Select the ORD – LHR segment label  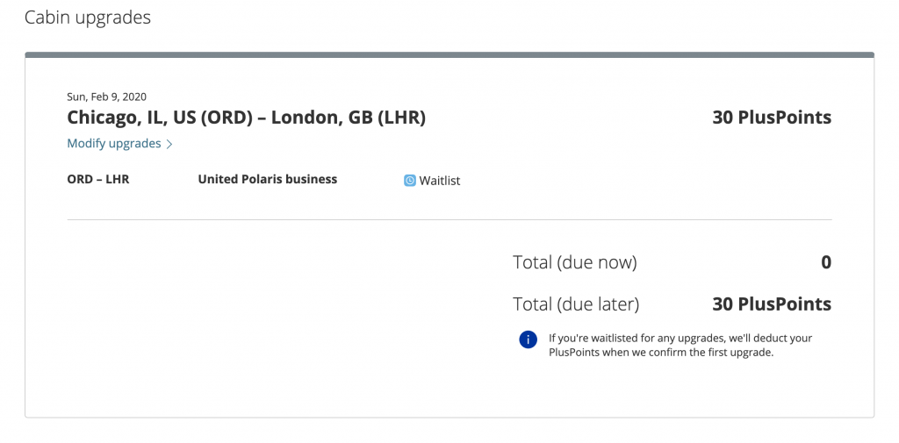pyautogui.click(x=98, y=179)
